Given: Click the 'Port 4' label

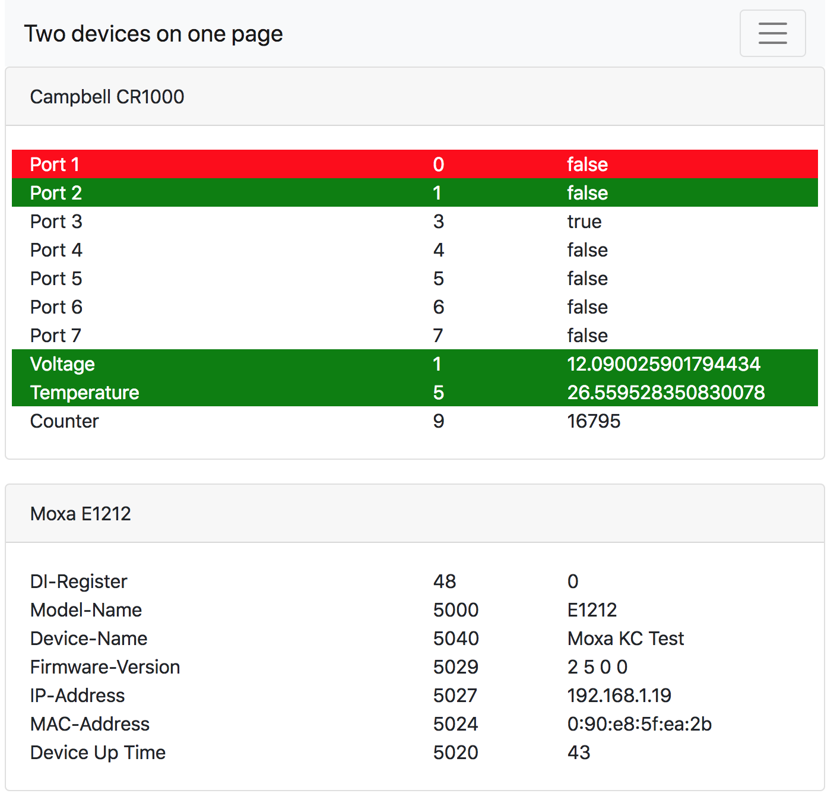Looking at the screenshot, I should point(56,250).
